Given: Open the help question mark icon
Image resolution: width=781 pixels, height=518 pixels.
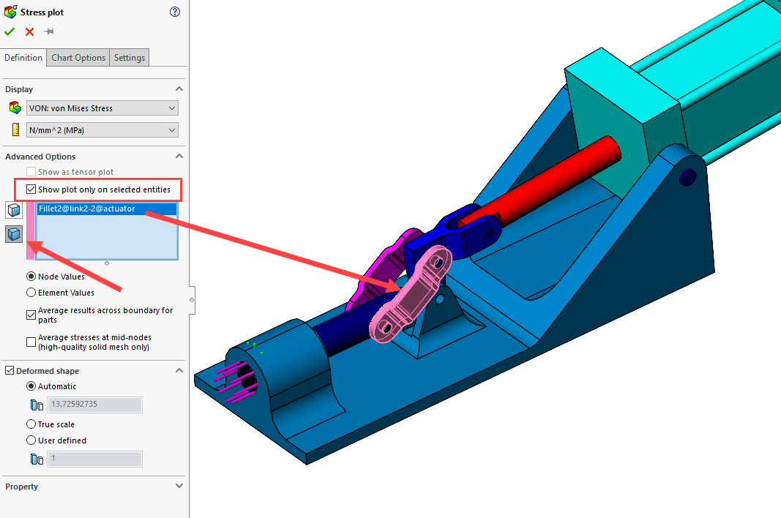Looking at the screenshot, I should click(x=174, y=12).
